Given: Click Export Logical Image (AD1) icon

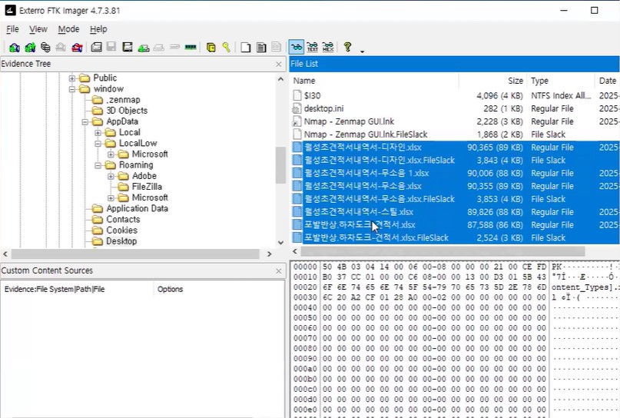Looking at the screenshot, I should 128,48.
